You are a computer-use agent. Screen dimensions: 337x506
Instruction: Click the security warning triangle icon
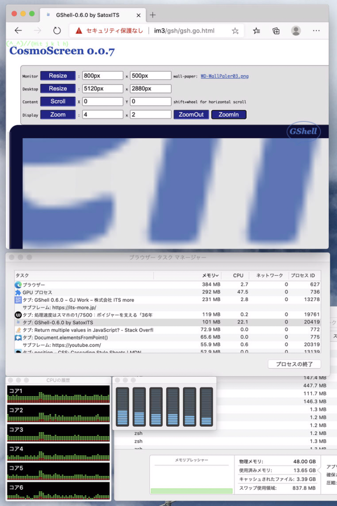79,31
